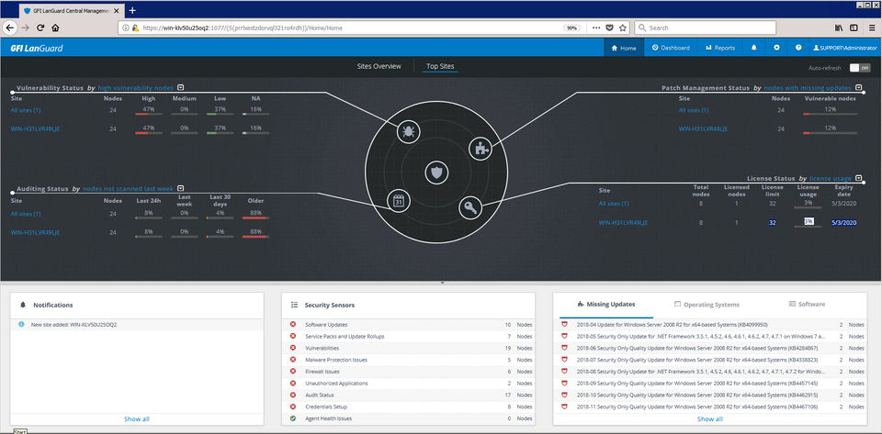Click the nodes with missing updates link

808,87
